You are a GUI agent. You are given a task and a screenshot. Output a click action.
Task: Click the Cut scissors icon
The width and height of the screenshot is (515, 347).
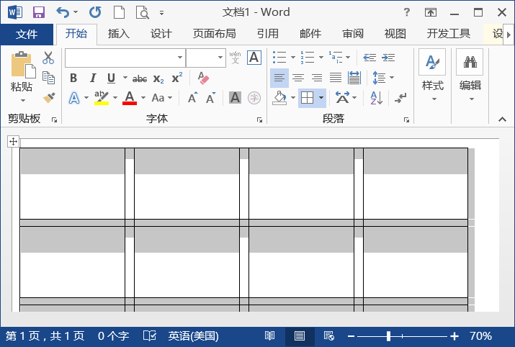[48, 58]
